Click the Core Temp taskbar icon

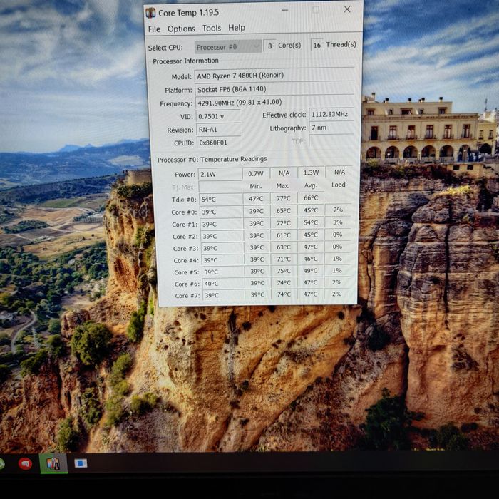tap(53, 463)
